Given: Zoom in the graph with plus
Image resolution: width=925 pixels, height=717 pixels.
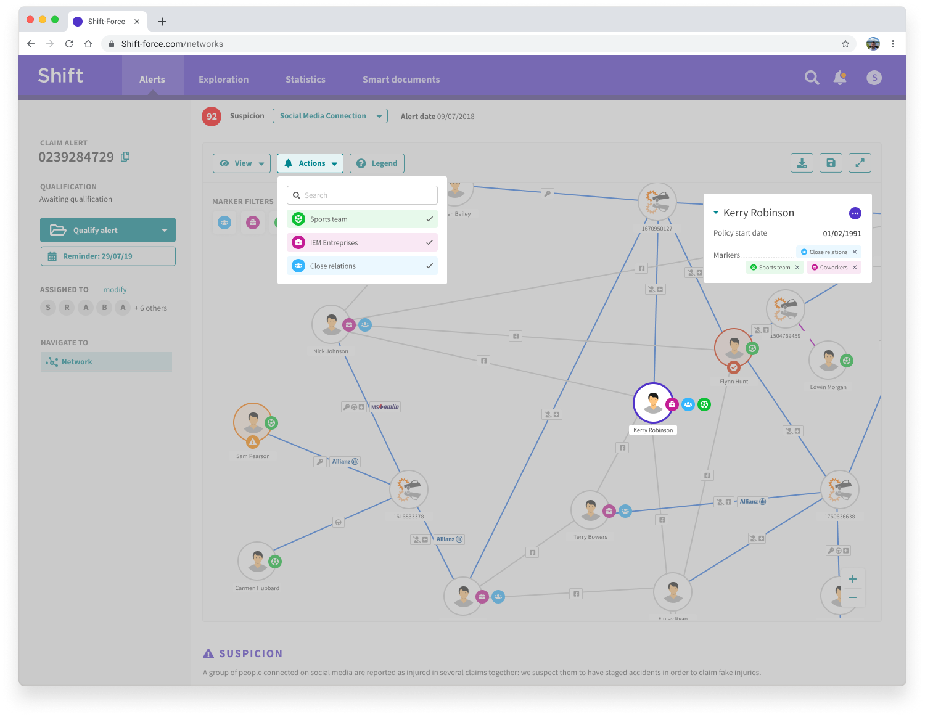Looking at the screenshot, I should click(x=853, y=579).
